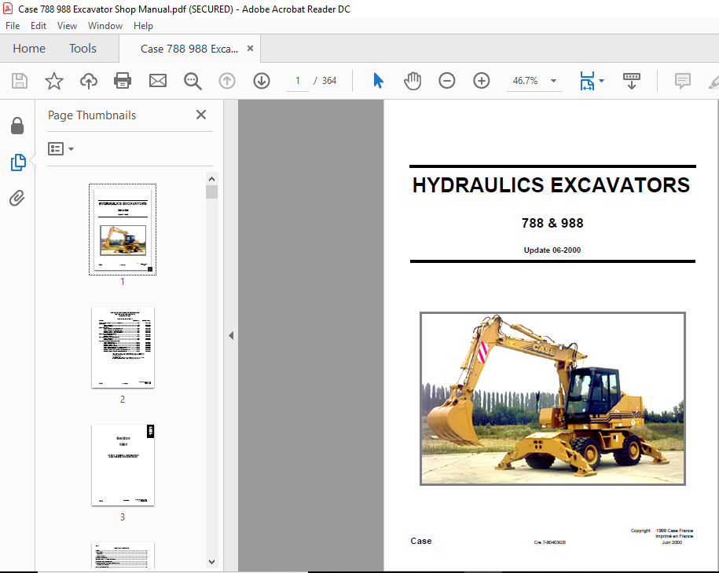Click the Adobe Acrobat title bar icon
This screenshot has height=573, width=719.
tap(8, 9)
